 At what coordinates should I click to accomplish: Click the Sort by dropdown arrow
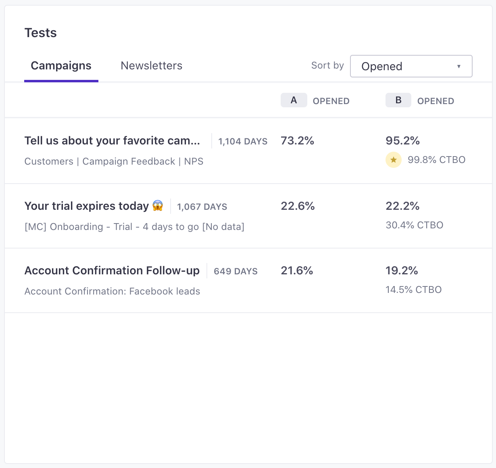click(x=458, y=67)
